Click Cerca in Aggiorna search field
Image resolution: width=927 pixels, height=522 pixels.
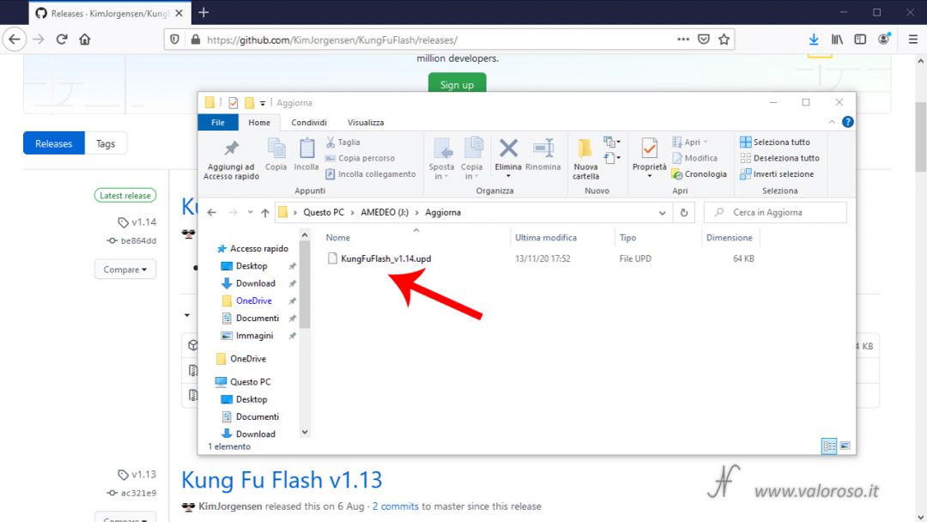coord(775,212)
